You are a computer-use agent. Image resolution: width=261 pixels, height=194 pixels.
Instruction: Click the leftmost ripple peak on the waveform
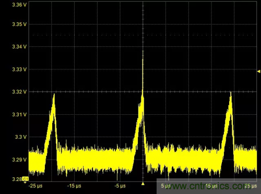[54, 94]
